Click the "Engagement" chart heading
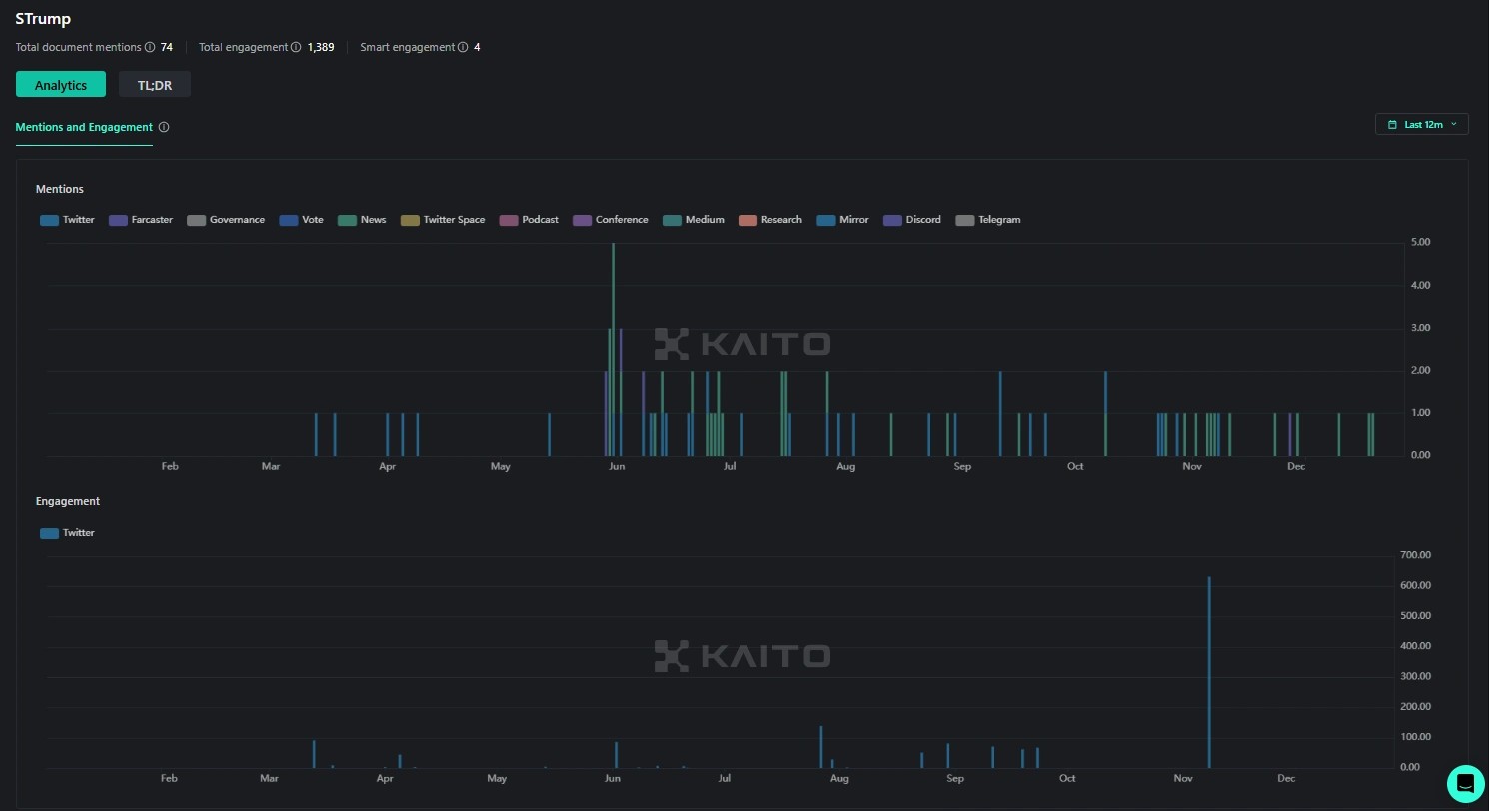1489x811 pixels. (x=68, y=501)
